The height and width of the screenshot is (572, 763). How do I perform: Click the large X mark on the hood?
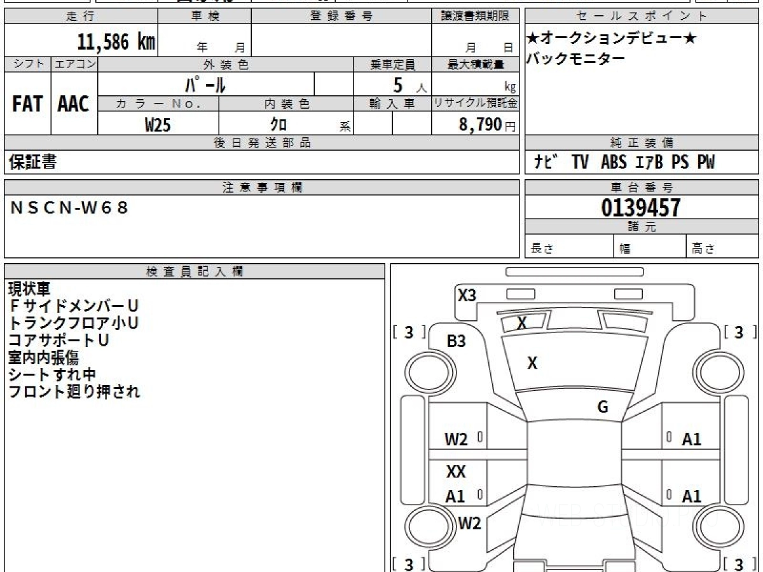pyautogui.click(x=532, y=364)
